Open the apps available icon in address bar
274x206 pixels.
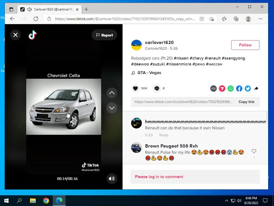[202, 19]
